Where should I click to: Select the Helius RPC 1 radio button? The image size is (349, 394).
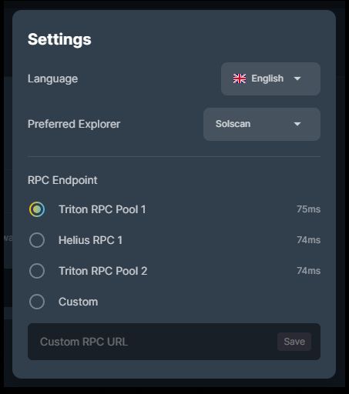point(37,240)
